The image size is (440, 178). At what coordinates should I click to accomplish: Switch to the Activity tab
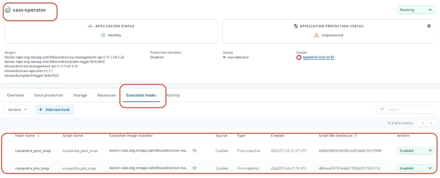tap(173, 95)
